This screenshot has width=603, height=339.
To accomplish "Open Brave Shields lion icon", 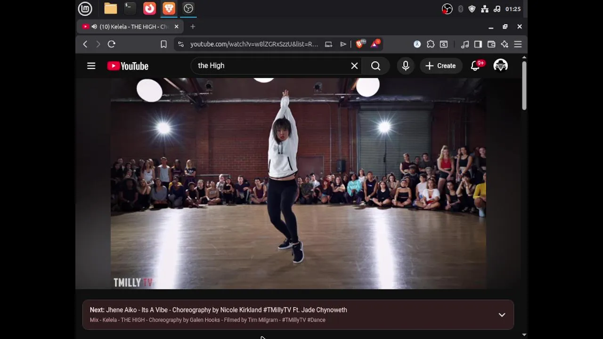I will pyautogui.click(x=360, y=44).
